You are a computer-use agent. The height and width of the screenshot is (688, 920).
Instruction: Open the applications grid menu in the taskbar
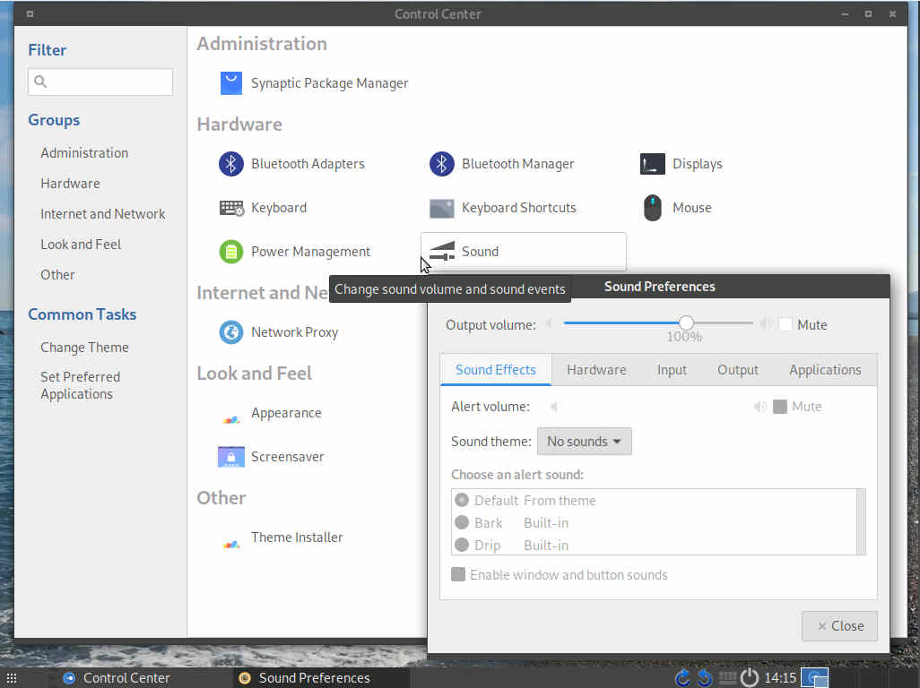click(x=11, y=678)
